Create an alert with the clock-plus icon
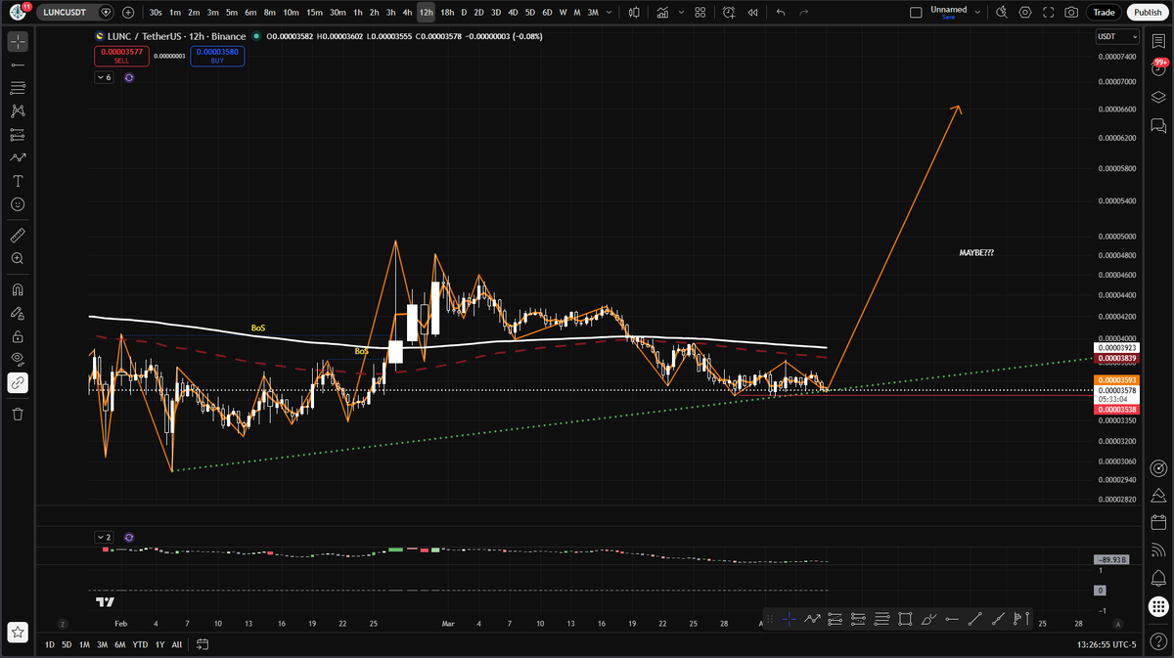The image size is (1174, 658). pos(730,13)
